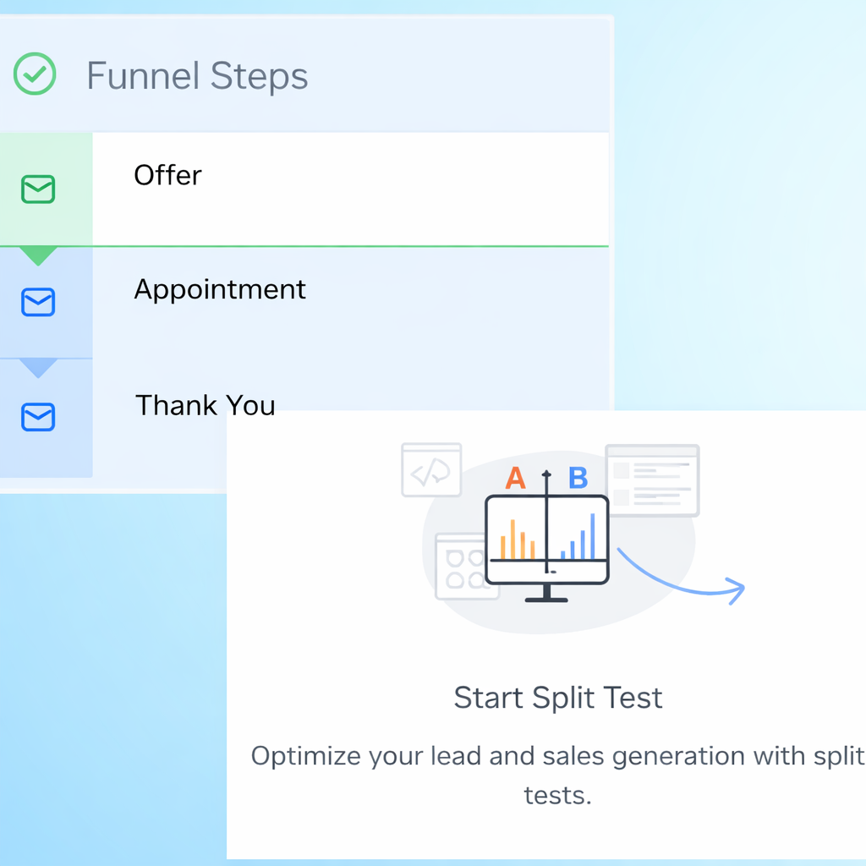Click the Appointment step envelope icon

click(38, 302)
